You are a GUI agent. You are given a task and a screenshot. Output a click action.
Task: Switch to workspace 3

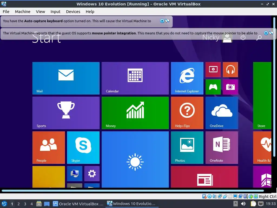tap(25, 204)
